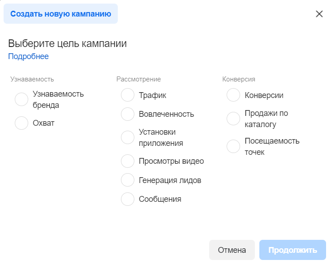Select 'Трафик' as the campaign goal
The width and height of the screenshot is (331, 264).
128,95
